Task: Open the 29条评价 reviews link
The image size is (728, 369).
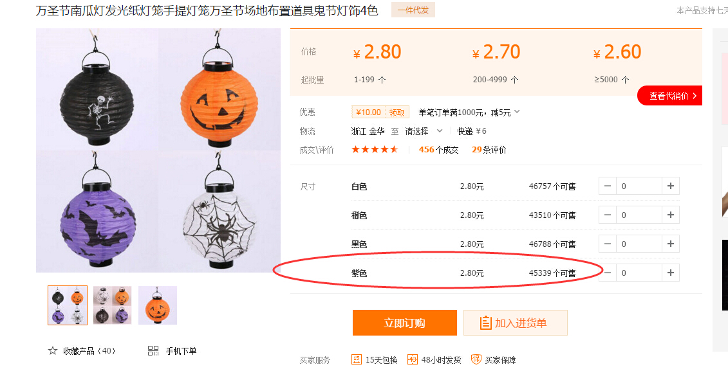Action: click(489, 150)
